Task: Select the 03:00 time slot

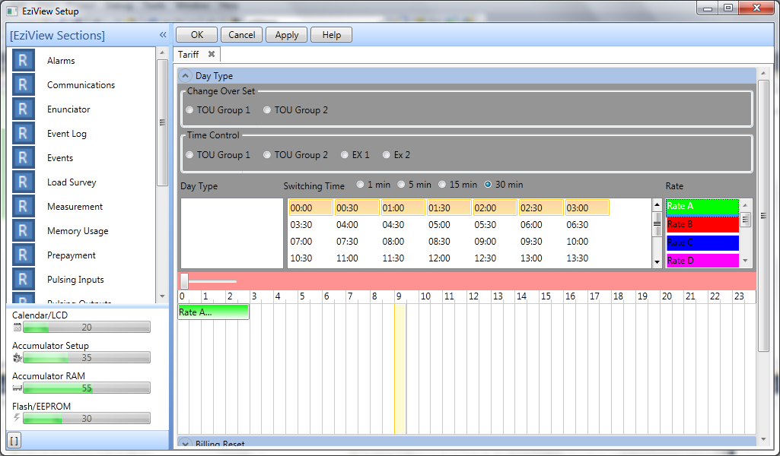Action: coord(587,208)
